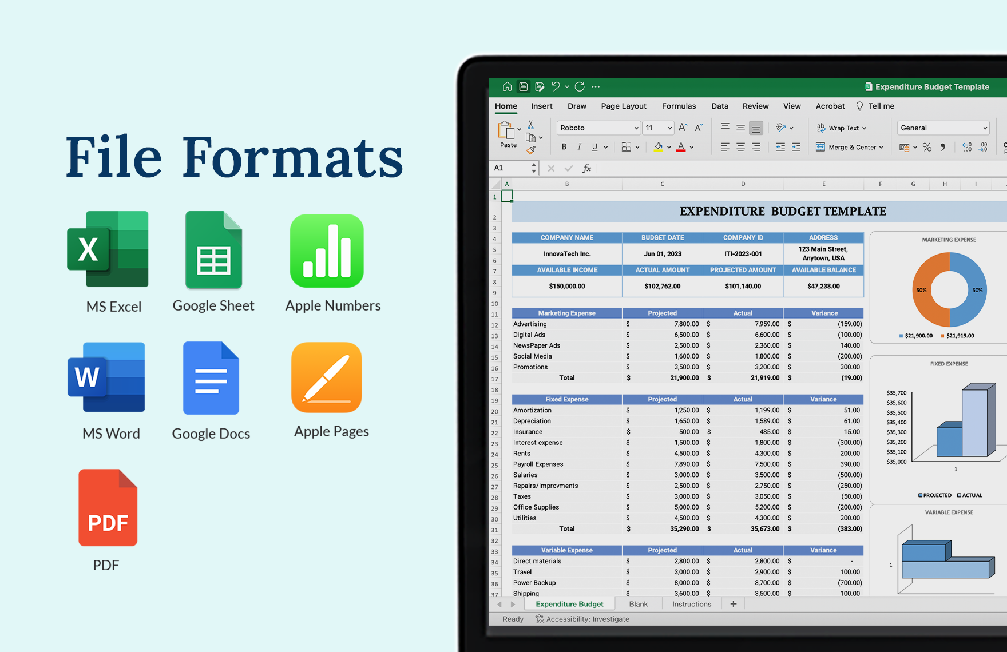
Task: Click the Redo icon
Action: coord(580,86)
